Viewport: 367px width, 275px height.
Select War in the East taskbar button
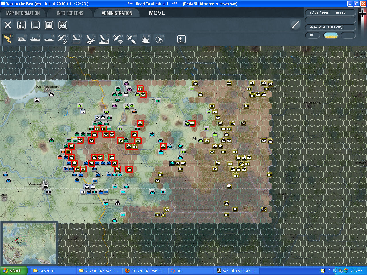[x=237, y=271]
